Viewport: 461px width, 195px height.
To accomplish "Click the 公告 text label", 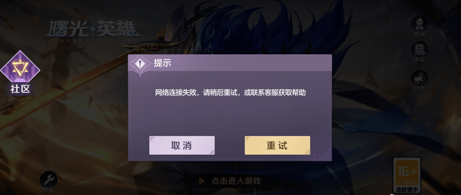I will (420, 88).
